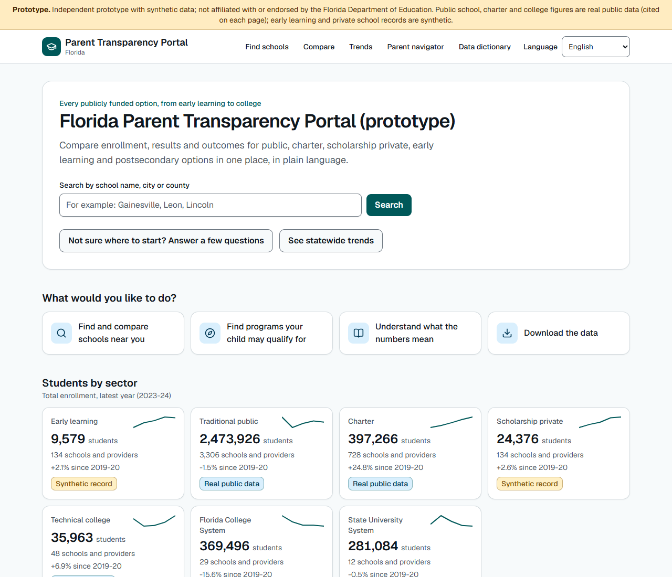This screenshot has height=577, width=672.
Task: Click the 281,084 State University figure
Action: 373,546
